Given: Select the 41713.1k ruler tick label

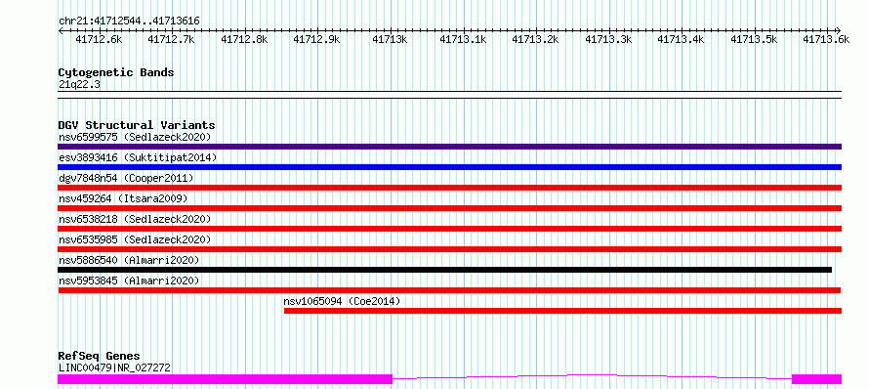Looking at the screenshot, I should (x=463, y=39).
